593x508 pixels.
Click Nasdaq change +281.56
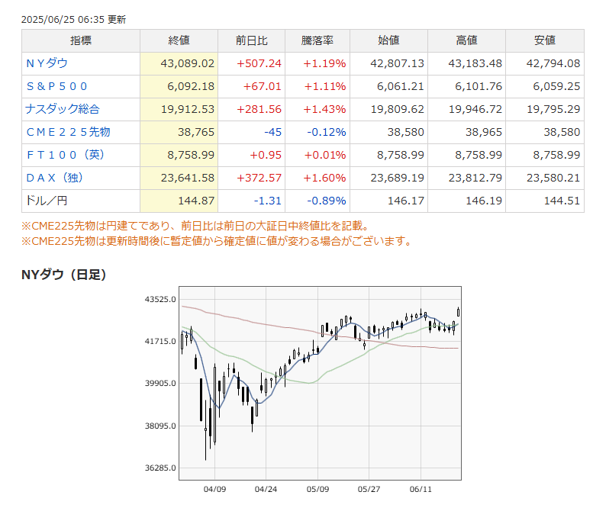[259, 109]
